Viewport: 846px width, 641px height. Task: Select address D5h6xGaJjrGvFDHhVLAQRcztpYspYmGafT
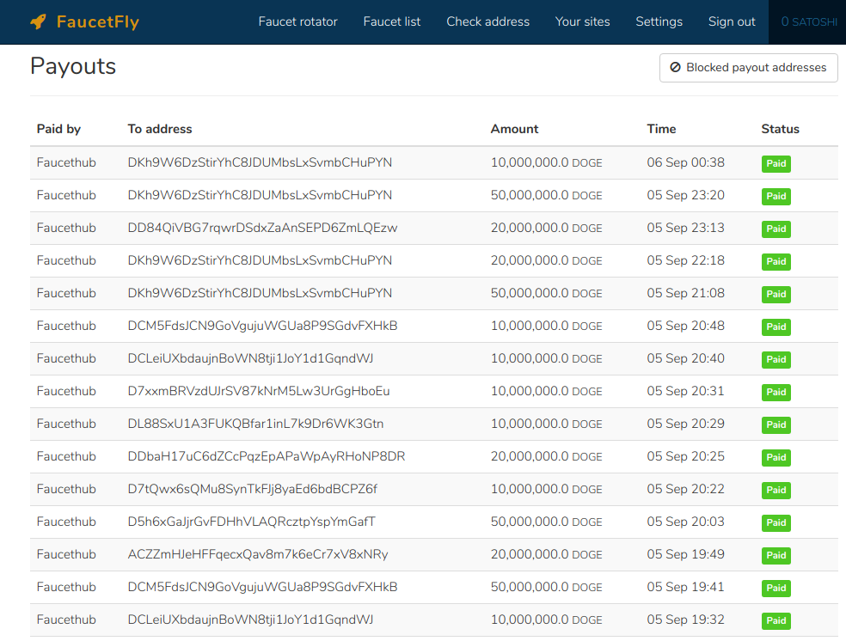(251, 522)
